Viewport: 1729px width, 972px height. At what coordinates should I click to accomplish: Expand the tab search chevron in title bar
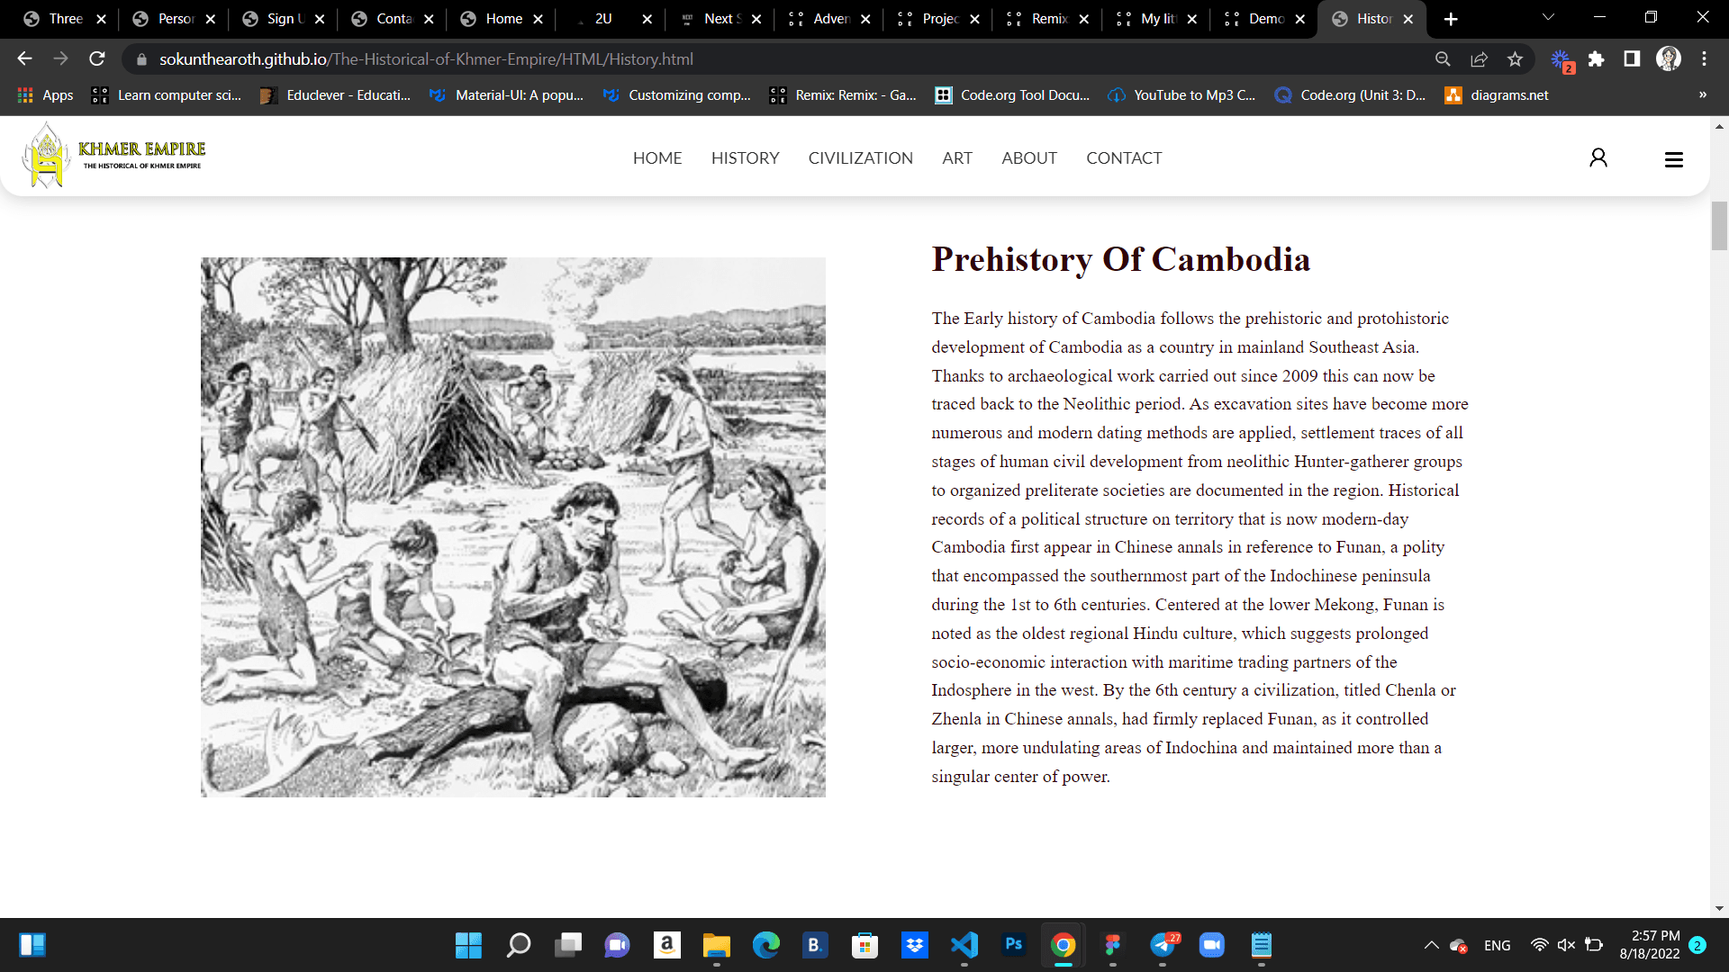[1548, 18]
